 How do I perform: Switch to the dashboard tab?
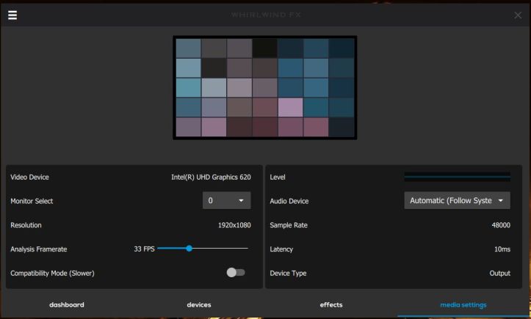[66, 304]
